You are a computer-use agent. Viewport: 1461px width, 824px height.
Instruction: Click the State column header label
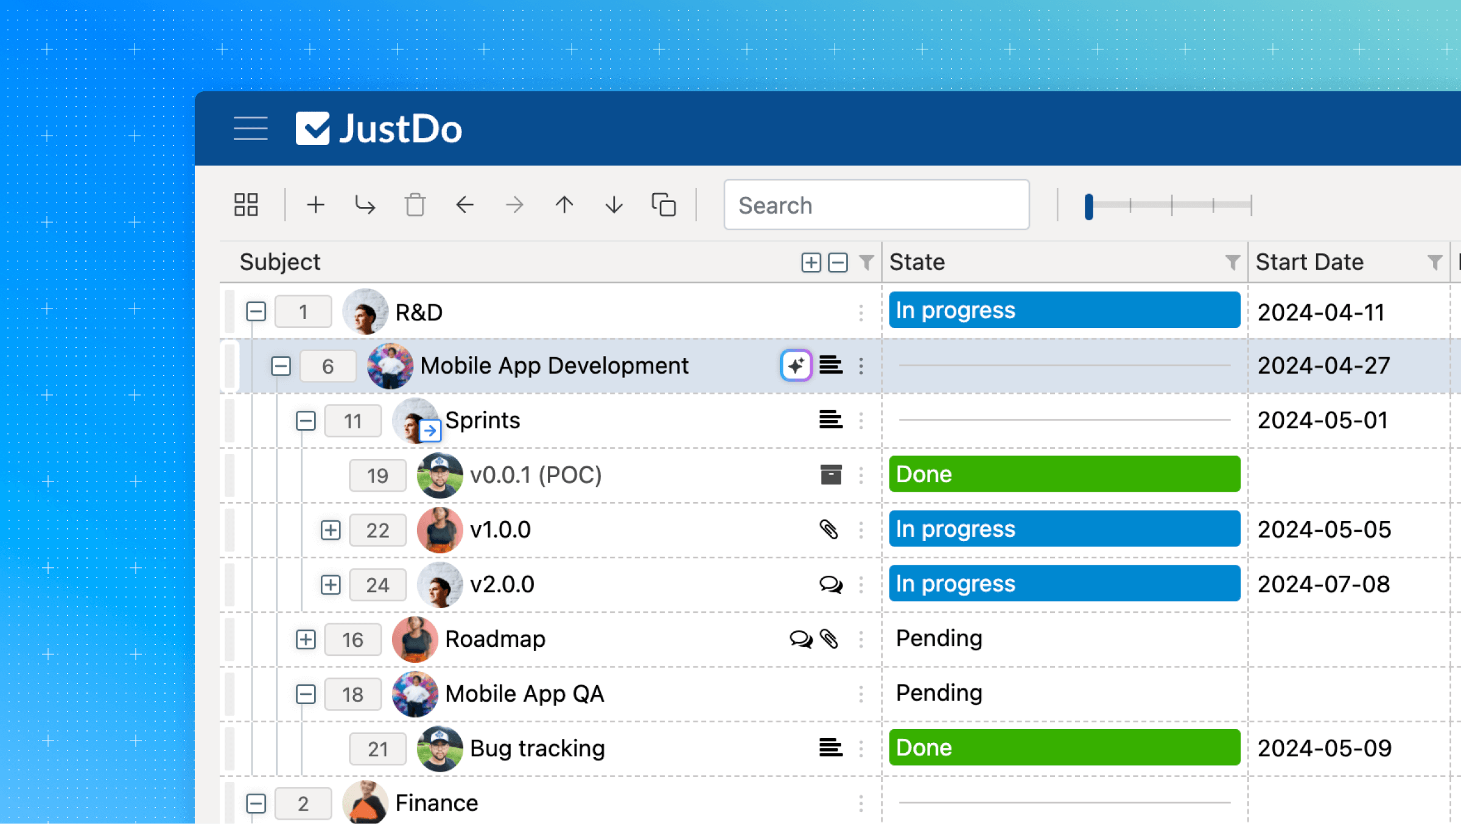(917, 262)
